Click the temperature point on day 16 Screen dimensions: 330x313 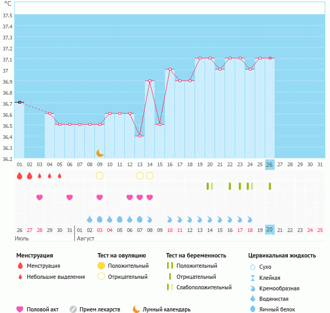click(x=170, y=69)
